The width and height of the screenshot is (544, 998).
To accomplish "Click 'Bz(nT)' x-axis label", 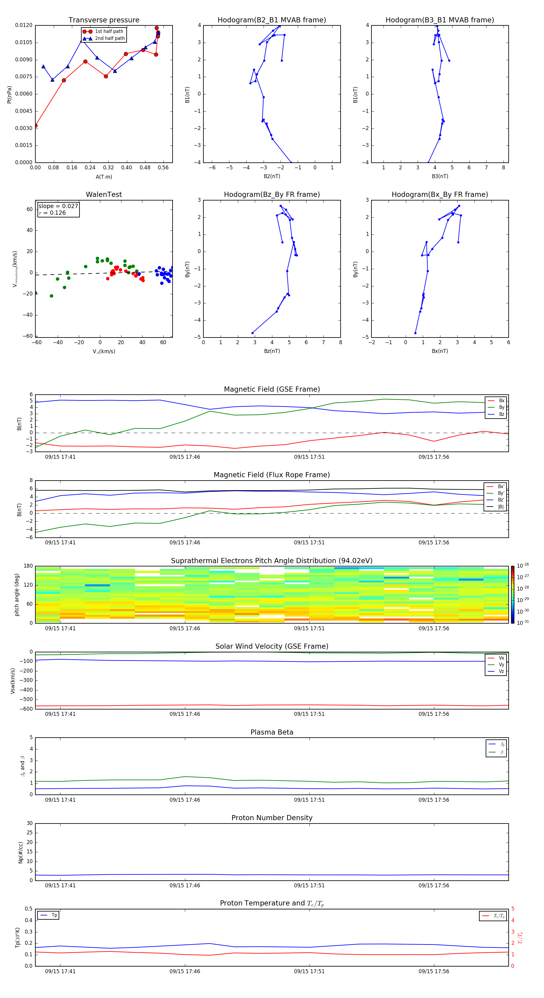I will (272, 351).
